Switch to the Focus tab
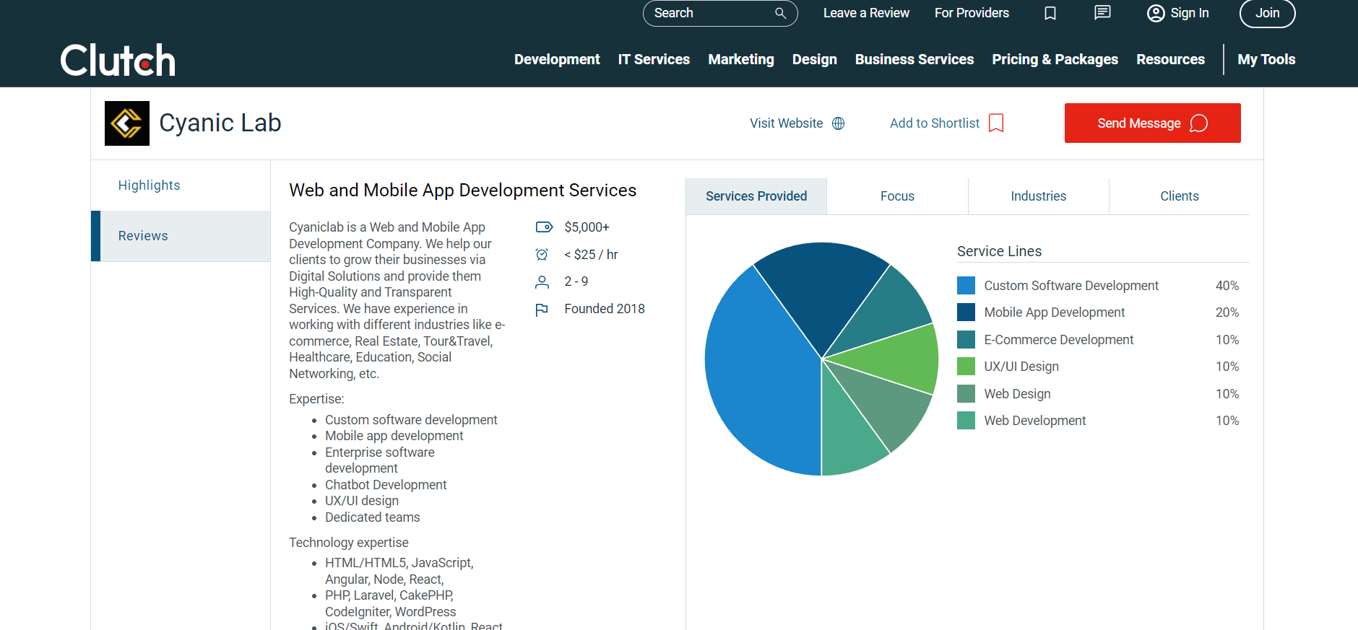Image resolution: width=1358 pixels, height=630 pixels. [897, 196]
